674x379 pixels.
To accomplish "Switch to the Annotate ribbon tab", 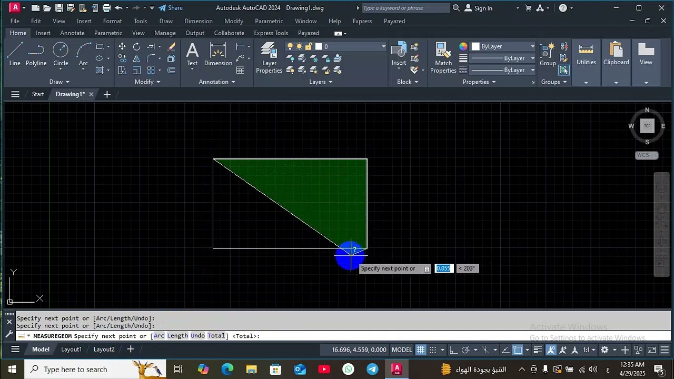I will pos(72,33).
